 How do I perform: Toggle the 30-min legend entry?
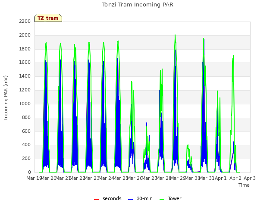140,198
